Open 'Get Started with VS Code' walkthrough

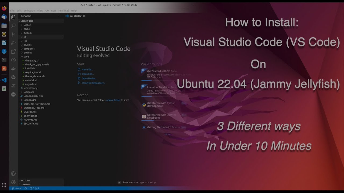click(x=166, y=74)
